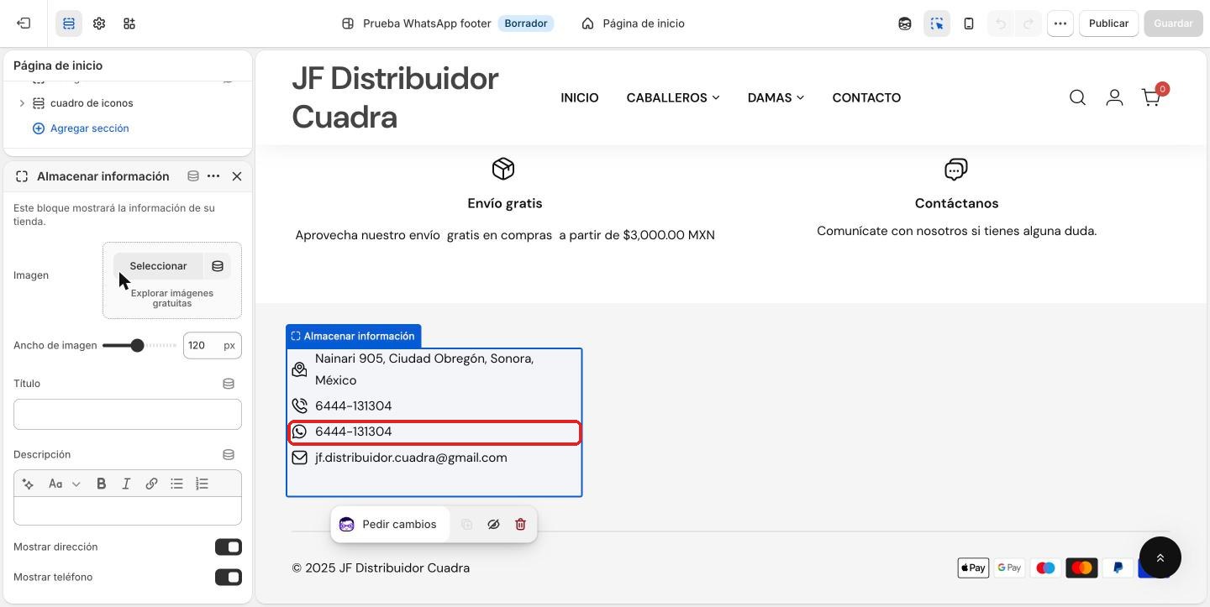Open text size Aa dropdown
Image resolution: width=1210 pixels, height=607 pixels.
point(64,484)
